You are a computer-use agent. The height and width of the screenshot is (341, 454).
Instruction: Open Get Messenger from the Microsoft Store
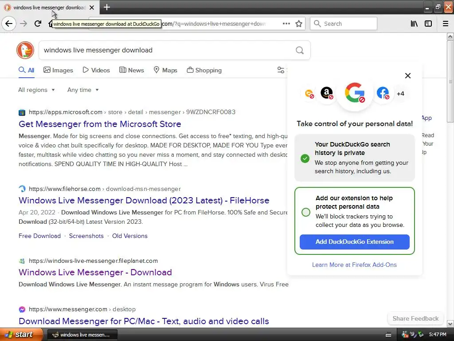click(x=100, y=124)
